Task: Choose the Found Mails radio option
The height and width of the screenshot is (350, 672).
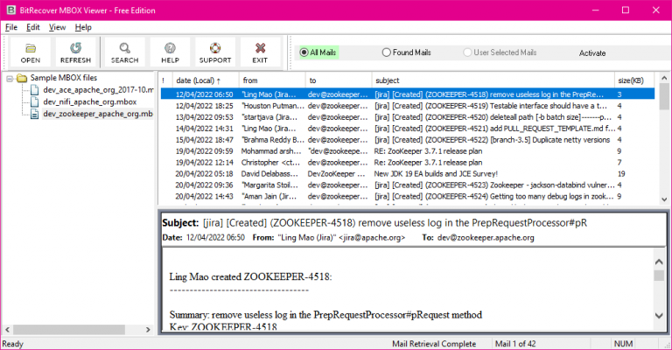Action: [388, 52]
